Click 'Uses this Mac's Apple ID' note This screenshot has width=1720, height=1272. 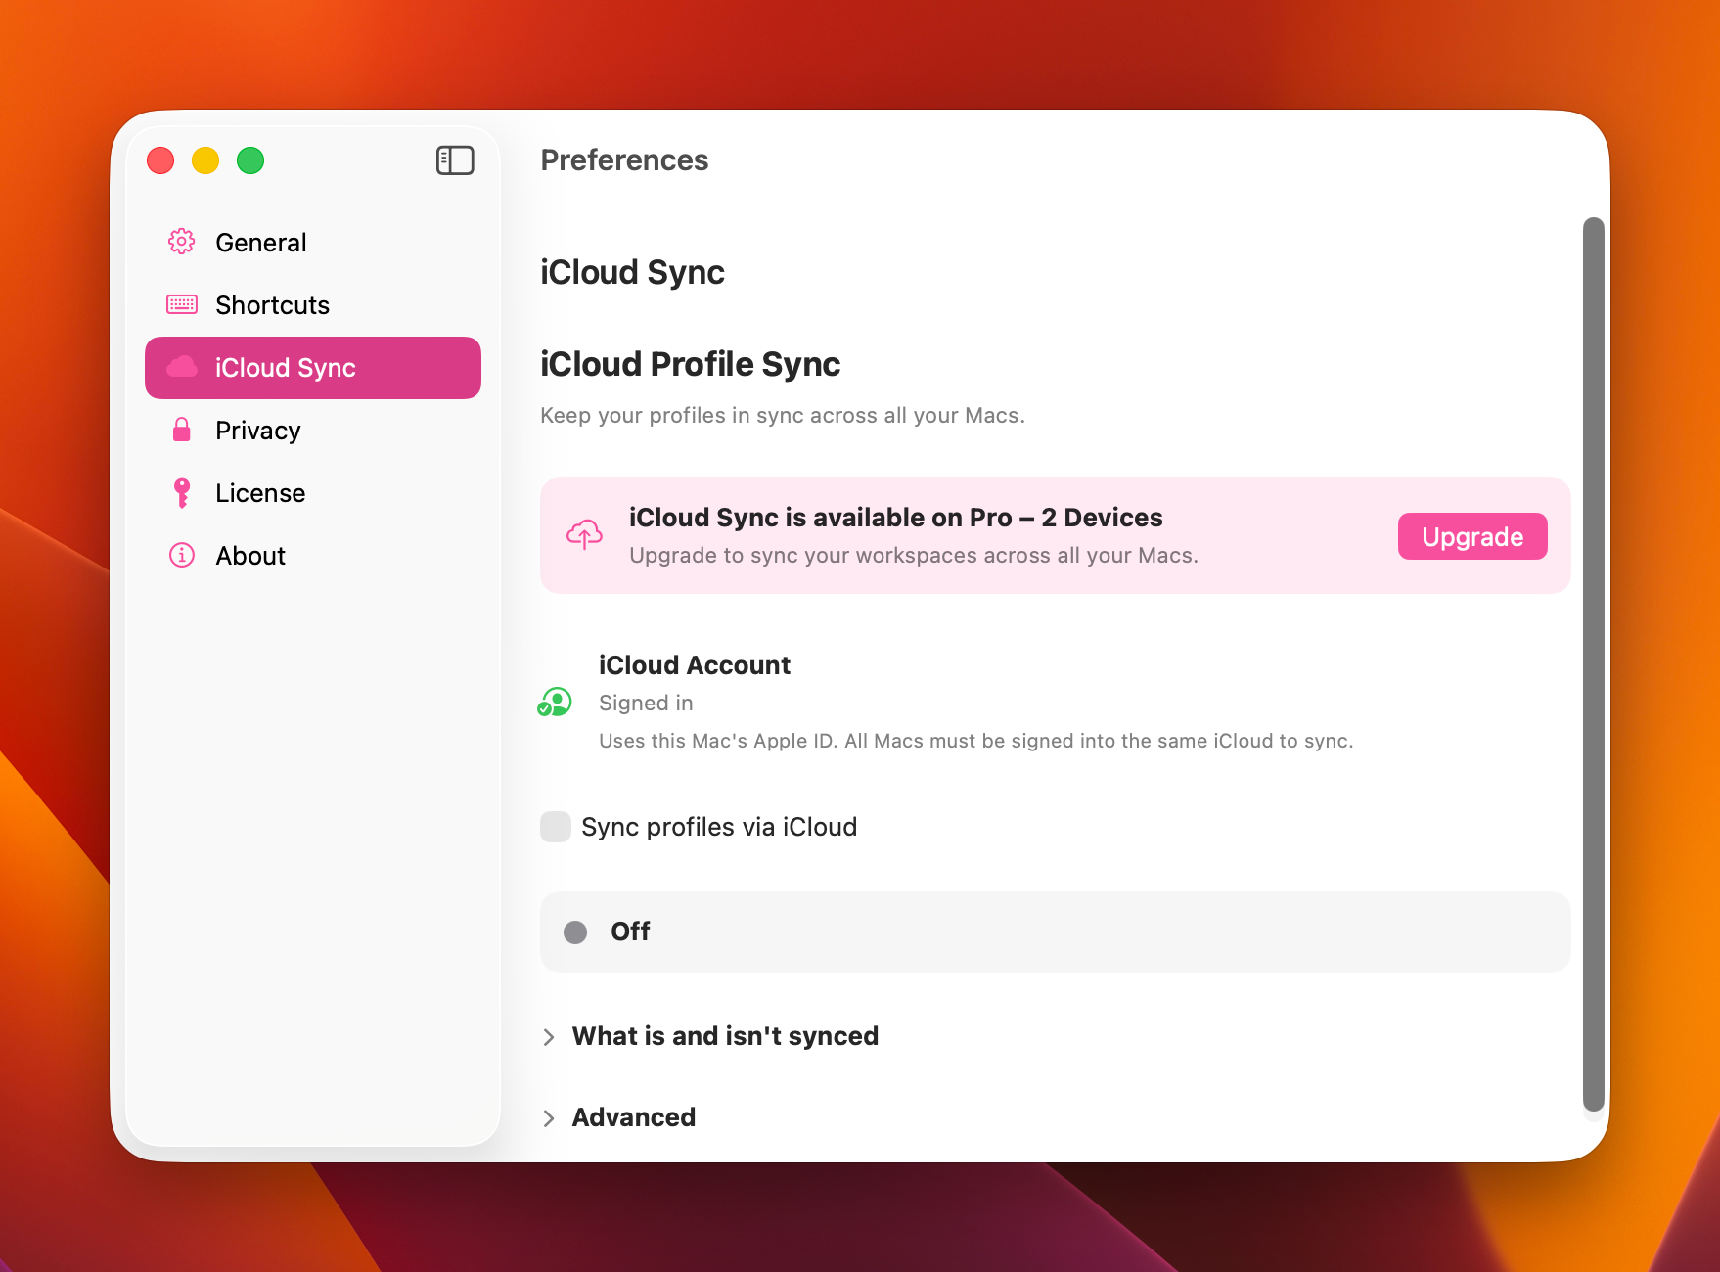click(x=976, y=741)
